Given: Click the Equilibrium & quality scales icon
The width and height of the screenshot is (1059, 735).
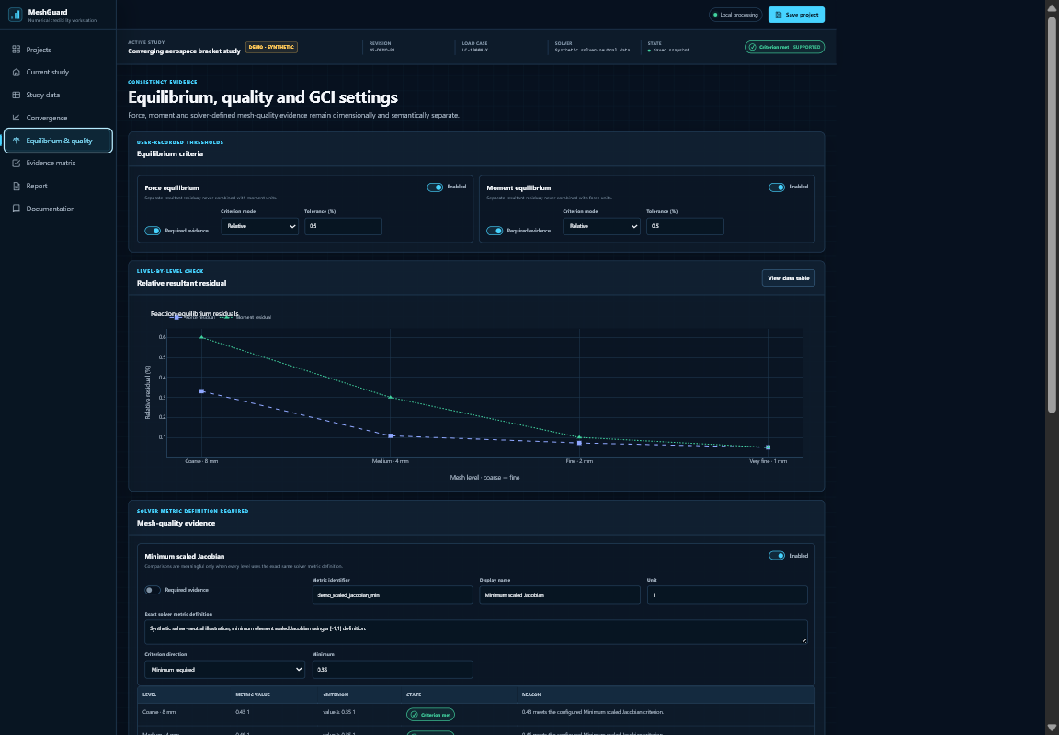Looking at the screenshot, I should 17,141.
